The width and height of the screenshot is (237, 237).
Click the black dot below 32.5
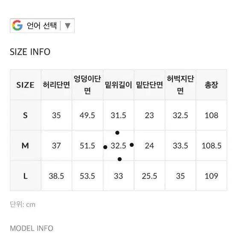120,159
